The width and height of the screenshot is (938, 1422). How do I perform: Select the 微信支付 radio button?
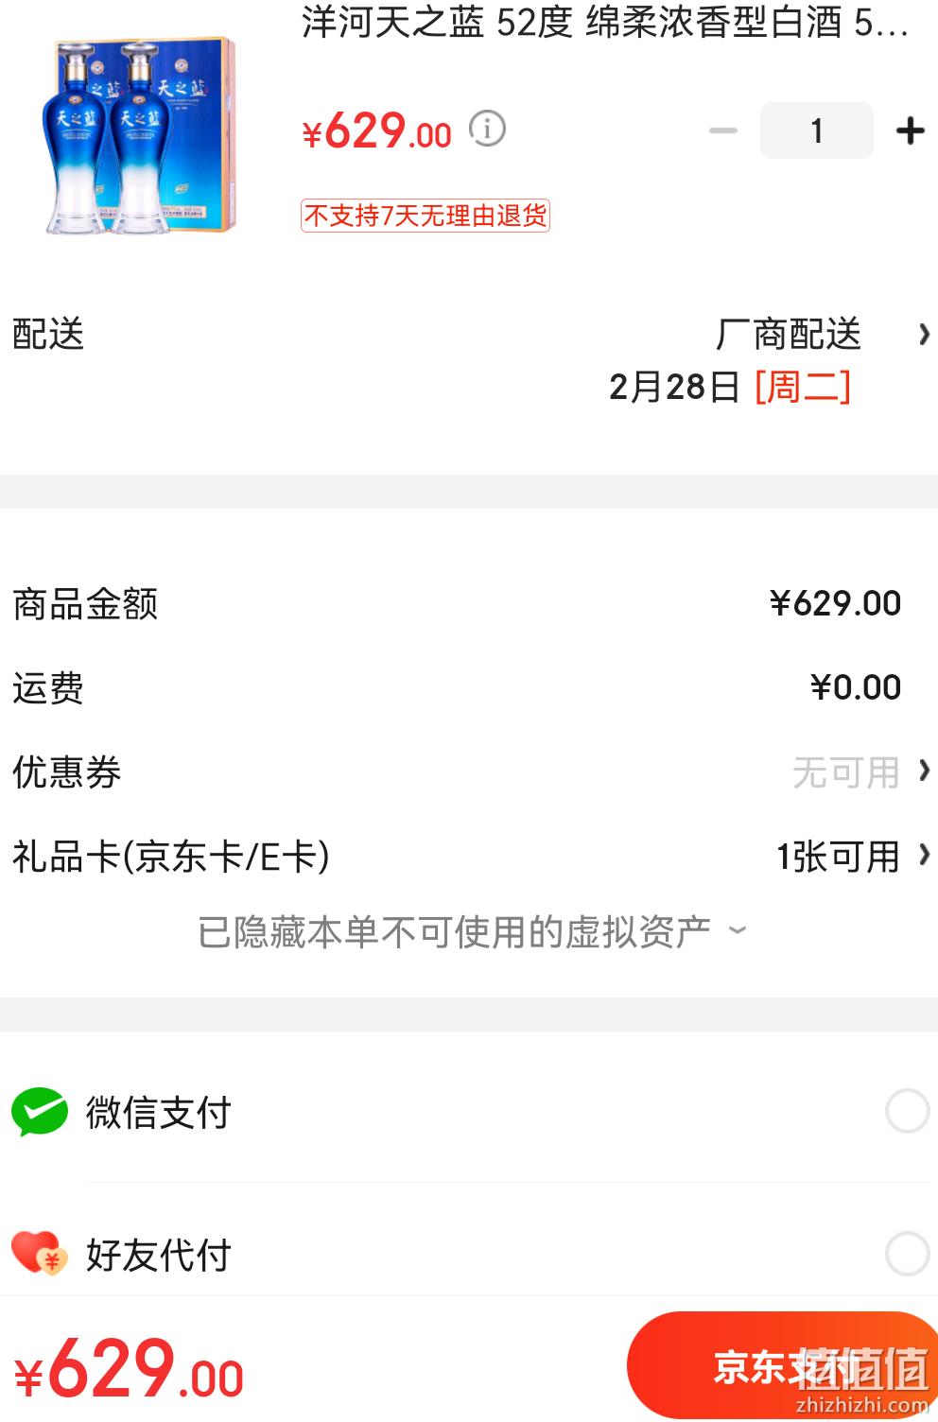(907, 1111)
